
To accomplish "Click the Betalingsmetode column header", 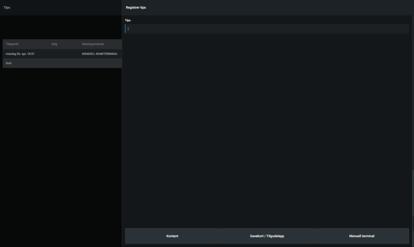I will (93, 44).
